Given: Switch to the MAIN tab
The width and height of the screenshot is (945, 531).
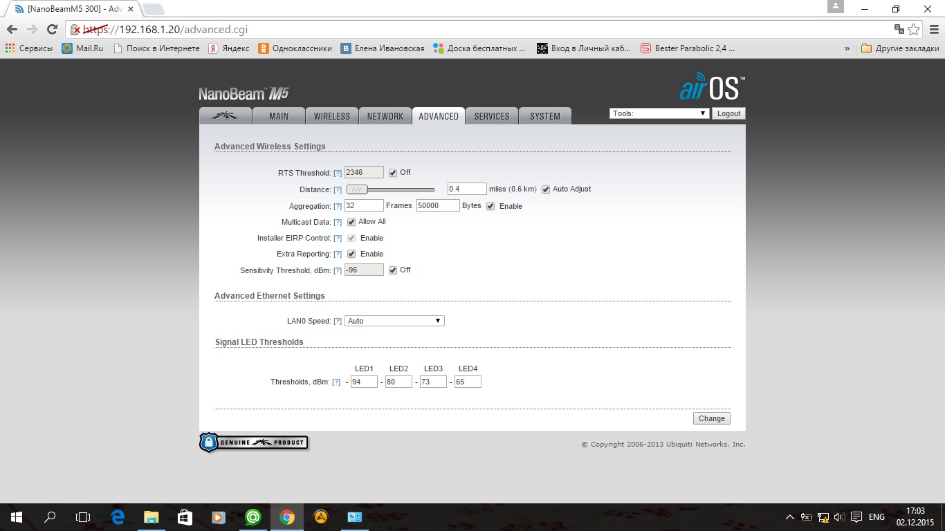Looking at the screenshot, I should [x=279, y=116].
